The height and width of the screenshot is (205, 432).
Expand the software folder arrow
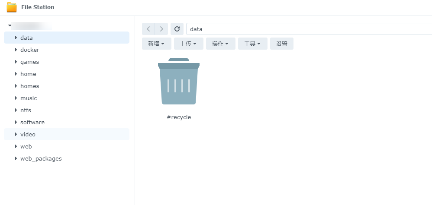[16, 122]
